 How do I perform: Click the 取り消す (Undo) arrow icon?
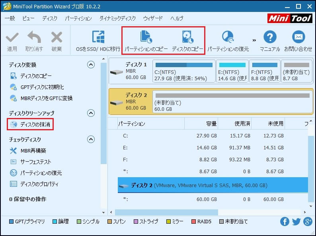coord(34,37)
